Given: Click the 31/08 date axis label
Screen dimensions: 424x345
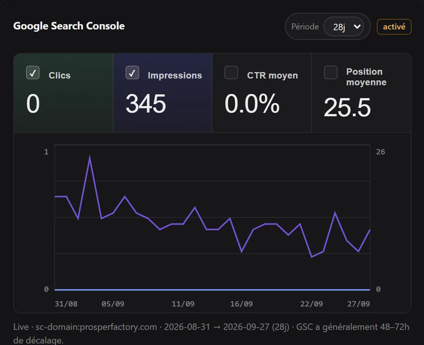Looking at the screenshot, I should (x=66, y=304).
